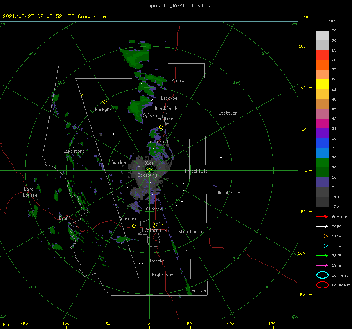This screenshot has width=352, height=329.
Task: Click the yellow diamond marker above RockyMH
Action: point(104,102)
